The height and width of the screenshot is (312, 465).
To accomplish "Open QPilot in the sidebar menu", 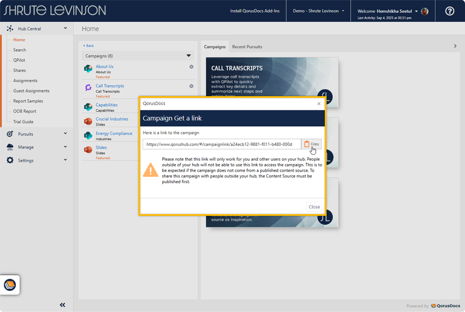I will (19, 60).
